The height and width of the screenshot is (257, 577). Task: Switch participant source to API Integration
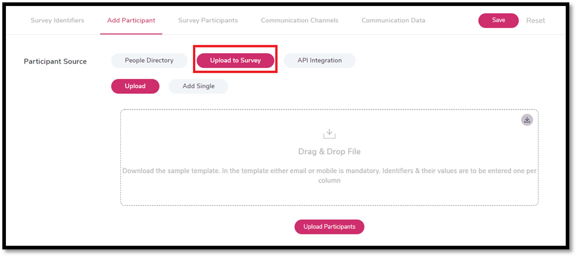point(319,60)
